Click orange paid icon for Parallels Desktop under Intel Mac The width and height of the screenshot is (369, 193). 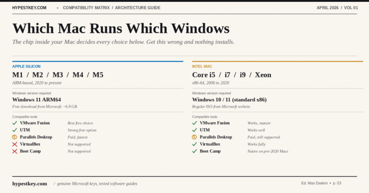[194, 137]
